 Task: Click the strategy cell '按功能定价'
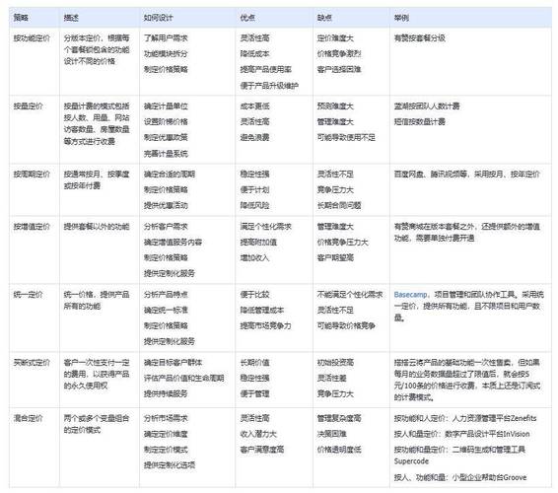pyautogui.click(x=32, y=38)
